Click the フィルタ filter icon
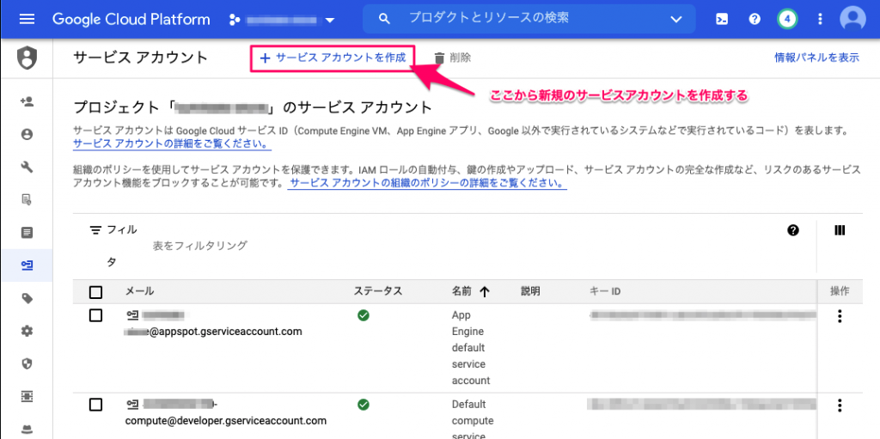 pos(96,230)
